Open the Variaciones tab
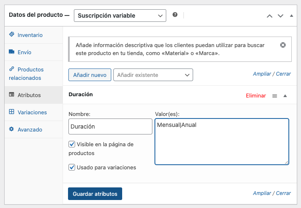This screenshot has height=208, width=301. [34, 112]
